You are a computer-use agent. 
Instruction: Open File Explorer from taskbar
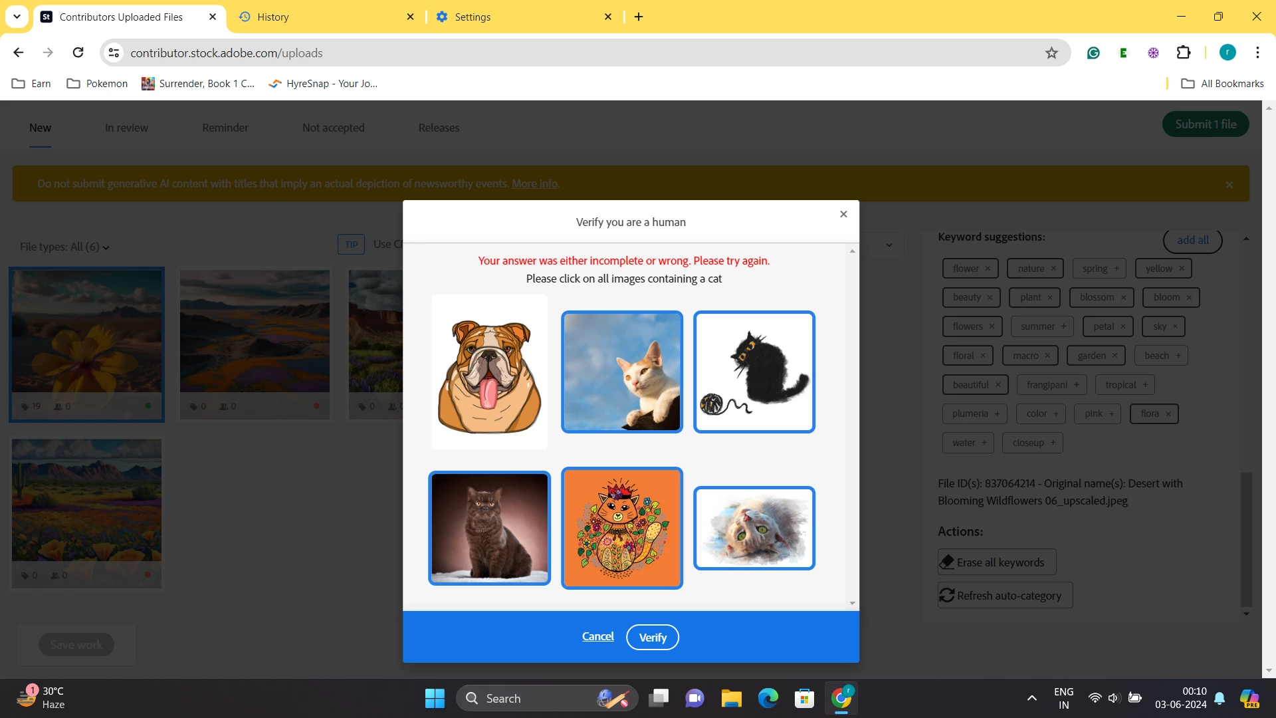pyautogui.click(x=731, y=698)
